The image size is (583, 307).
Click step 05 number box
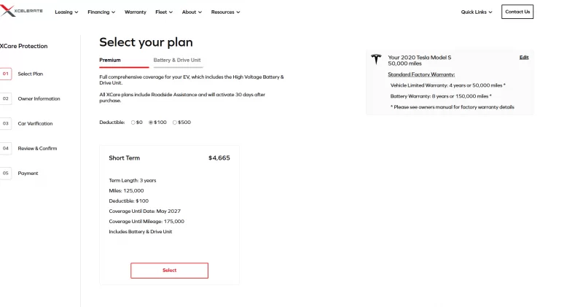coord(6,173)
